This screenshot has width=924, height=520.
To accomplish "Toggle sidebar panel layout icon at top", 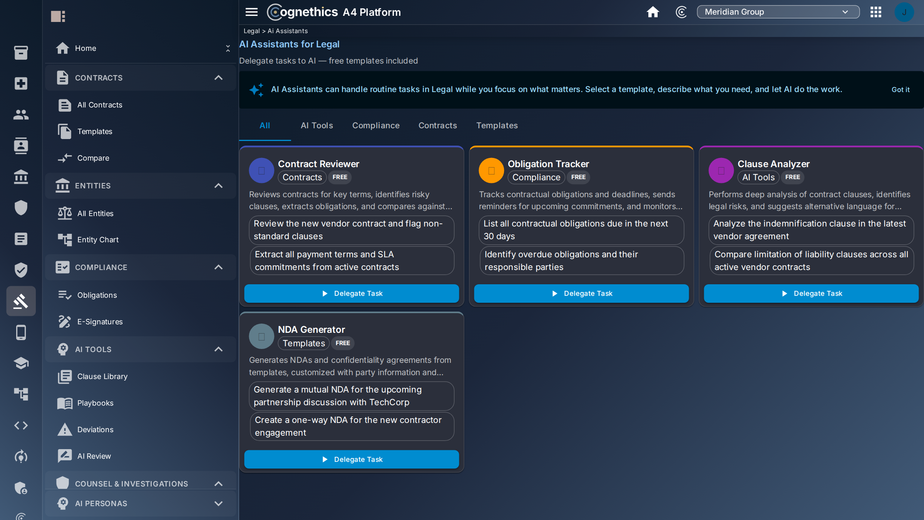I will click(58, 16).
